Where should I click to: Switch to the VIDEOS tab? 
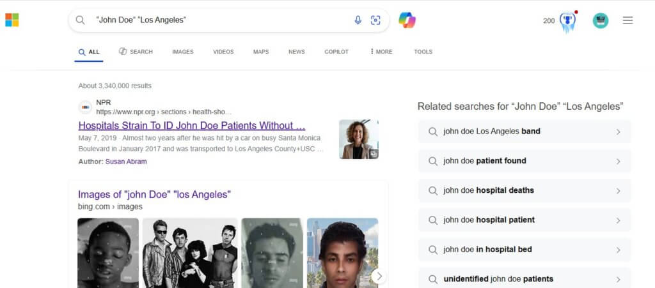pos(223,52)
